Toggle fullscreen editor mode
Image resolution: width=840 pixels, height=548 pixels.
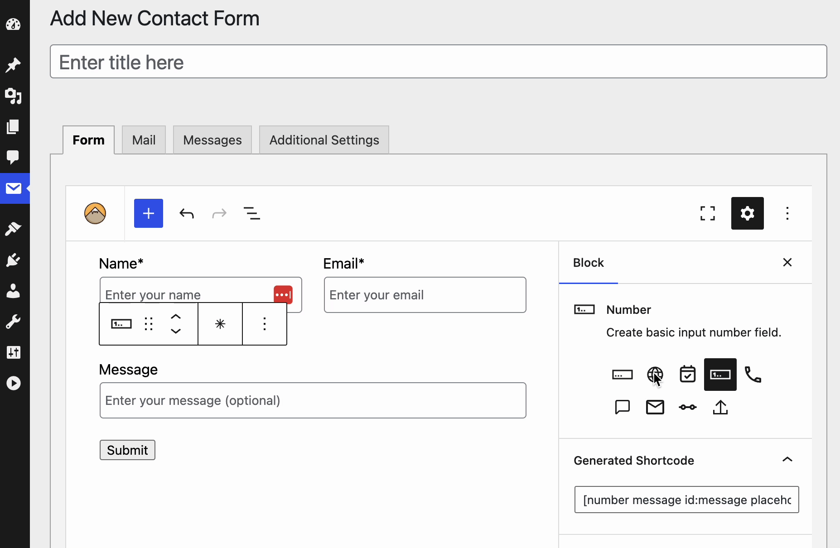(x=707, y=213)
